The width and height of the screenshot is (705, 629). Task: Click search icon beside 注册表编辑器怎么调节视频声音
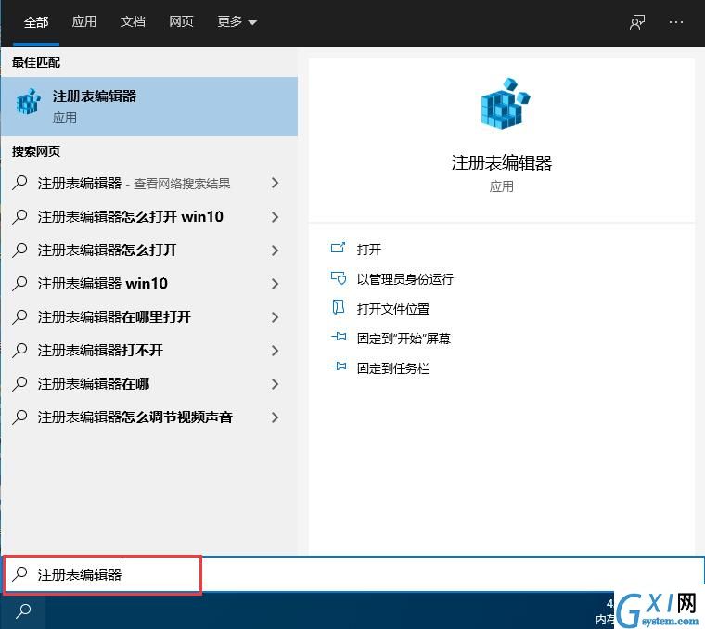19,417
